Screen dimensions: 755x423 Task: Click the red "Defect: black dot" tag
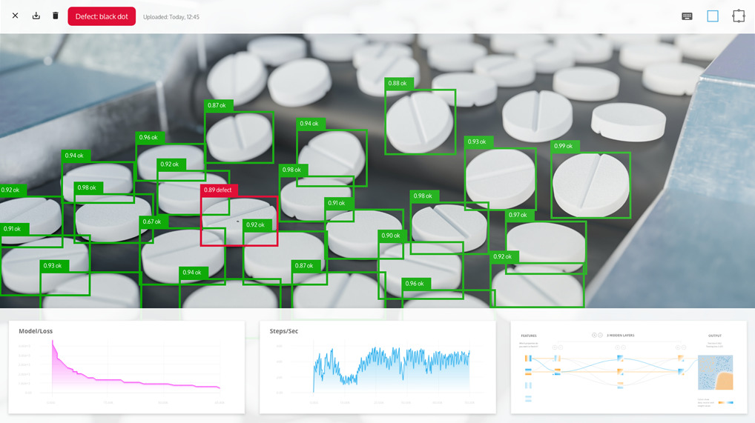[x=102, y=16]
